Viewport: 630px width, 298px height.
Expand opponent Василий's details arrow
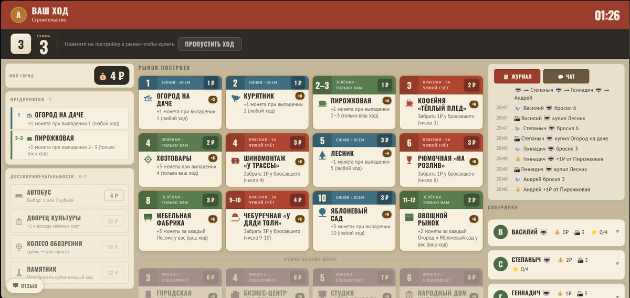click(x=617, y=232)
